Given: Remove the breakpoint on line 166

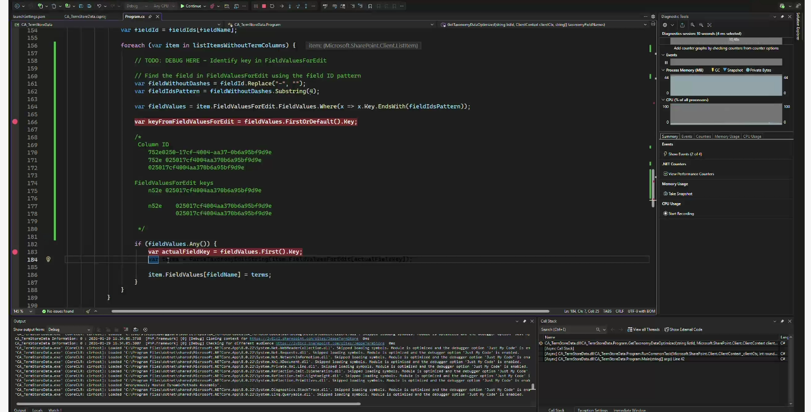Looking at the screenshot, I should 15,122.
